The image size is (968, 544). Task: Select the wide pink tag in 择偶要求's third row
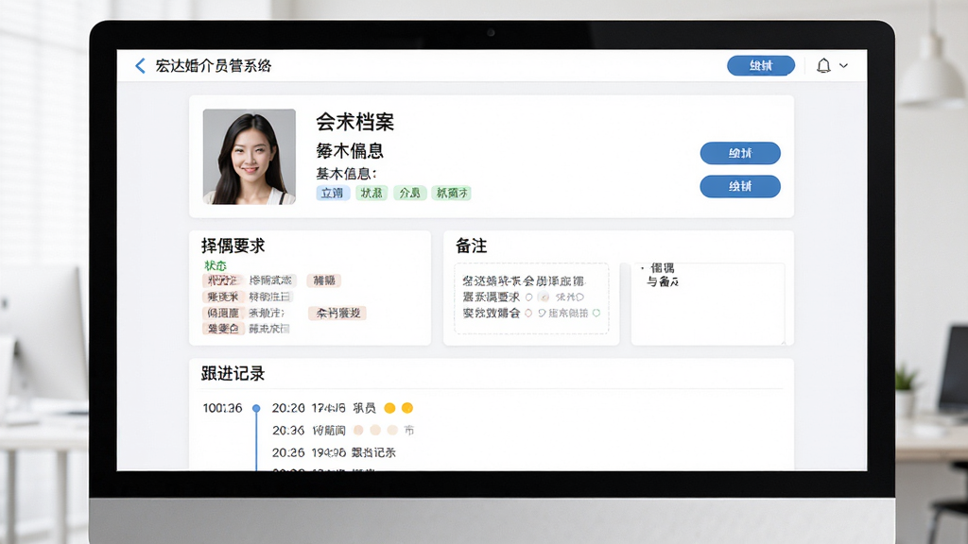point(337,314)
